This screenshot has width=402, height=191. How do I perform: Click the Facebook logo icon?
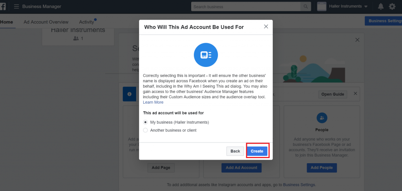tap(3, 6)
